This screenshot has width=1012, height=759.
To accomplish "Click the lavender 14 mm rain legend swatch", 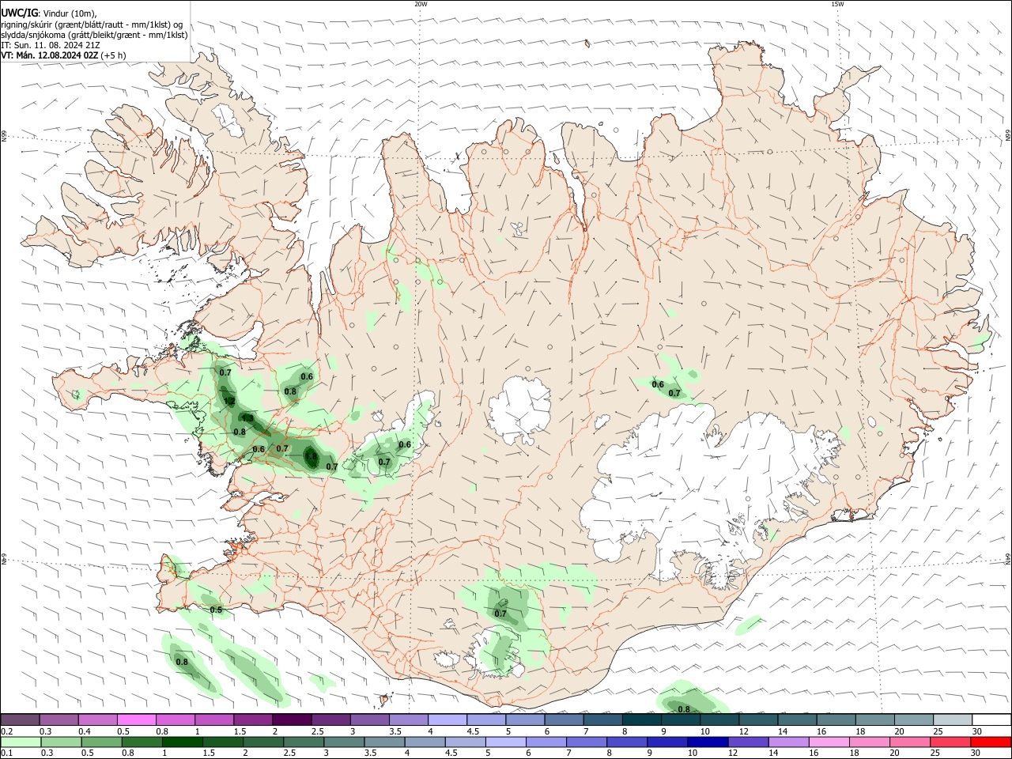I will point(789,742).
